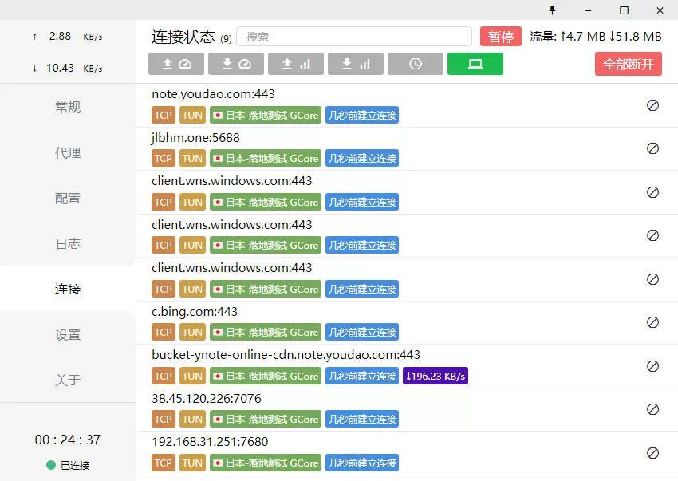Sort by total download traffic
678x481 pixels.
[x=355, y=64]
